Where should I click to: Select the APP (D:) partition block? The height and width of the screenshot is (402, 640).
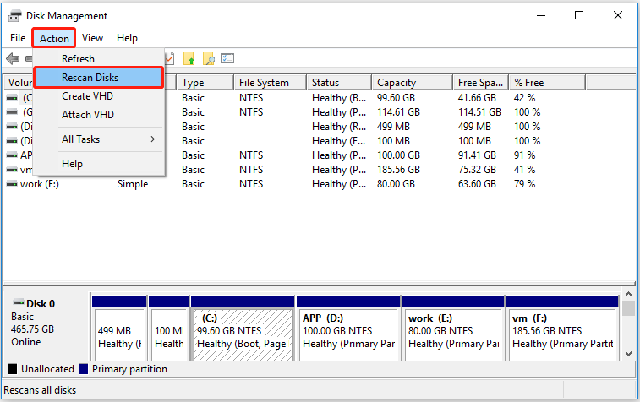click(348, 329)
